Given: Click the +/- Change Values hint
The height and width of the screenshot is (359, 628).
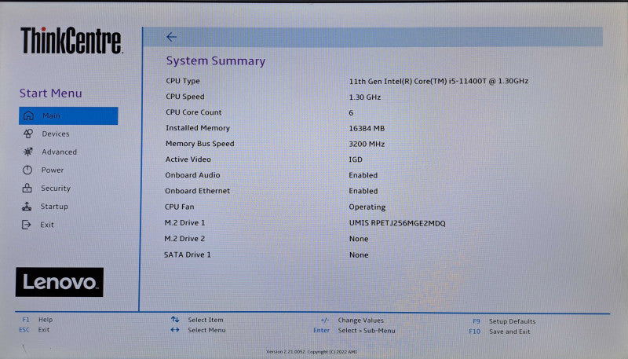Looking at the screenshot, I should [352, 321].
